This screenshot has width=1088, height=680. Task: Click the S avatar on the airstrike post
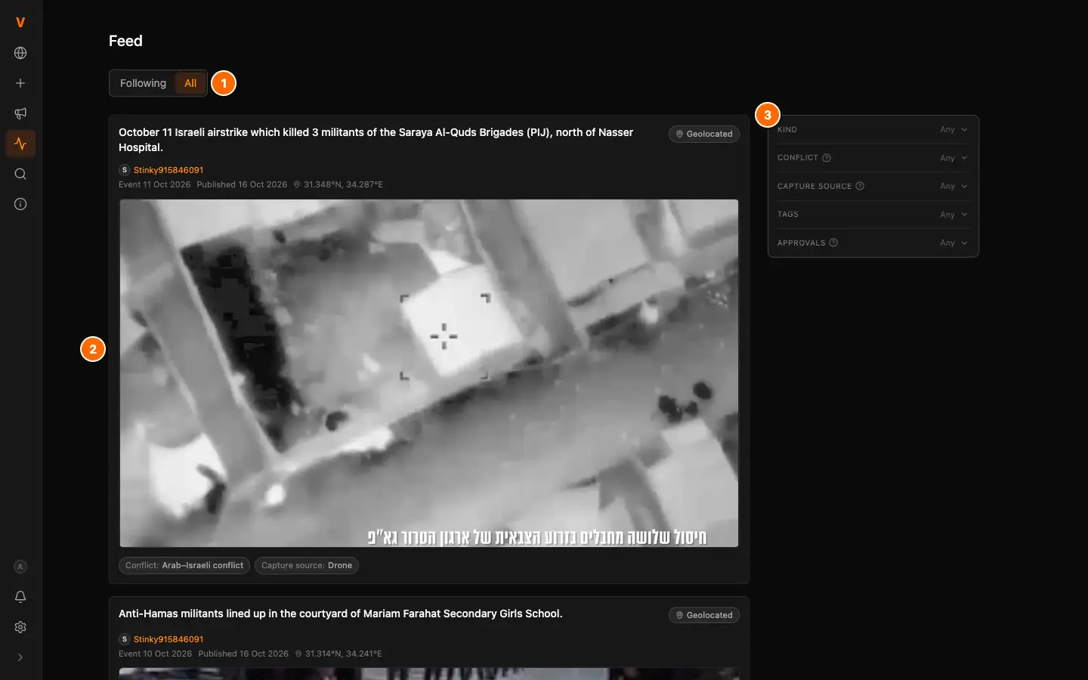pyautogui.click(x=125, y=170)
